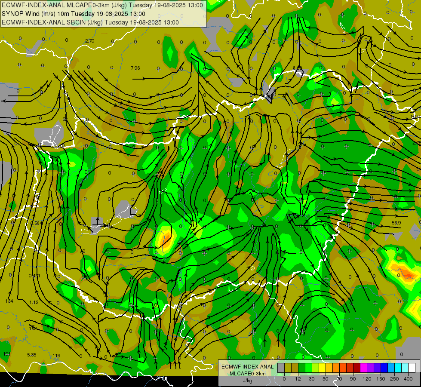Choose the sky blue legend swatch left of 250

[391, 368]
